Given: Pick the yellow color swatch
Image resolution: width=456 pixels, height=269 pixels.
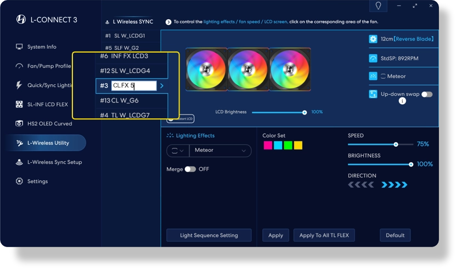Looking at the screenshot, I should click(298, 145).
